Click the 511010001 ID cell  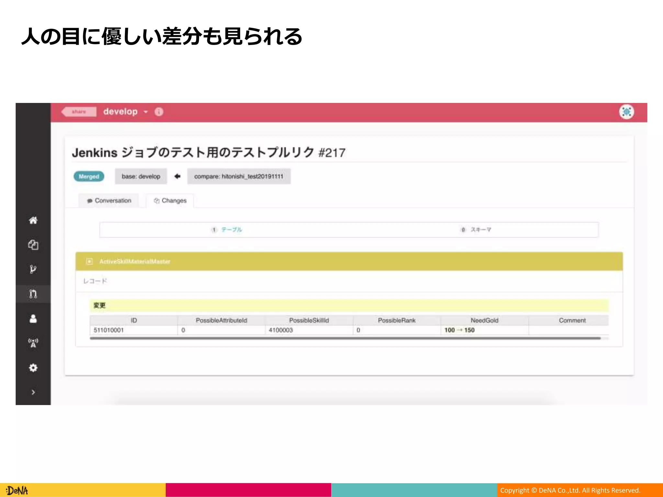pos(134,330)
